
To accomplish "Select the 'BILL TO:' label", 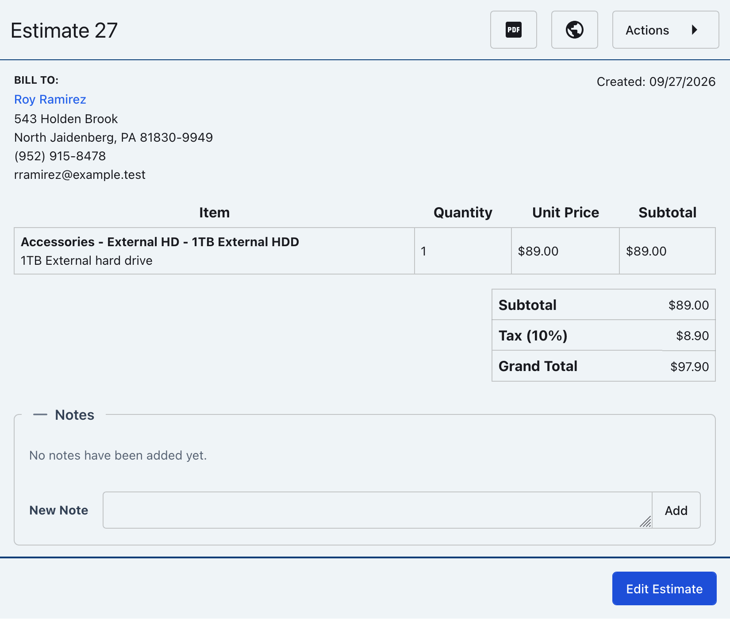I will click(x=36, y=80).
